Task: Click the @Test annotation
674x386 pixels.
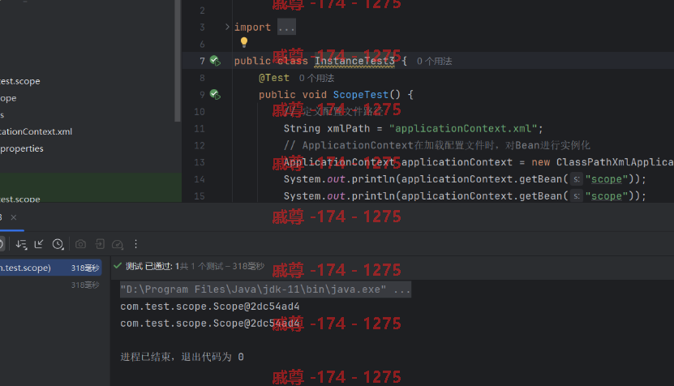Action: [x=274, y=78]
